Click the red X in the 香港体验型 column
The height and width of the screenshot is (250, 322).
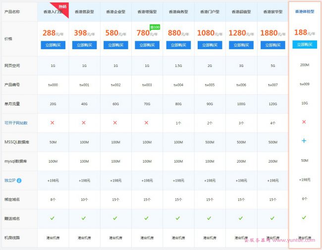coord(304,122)
